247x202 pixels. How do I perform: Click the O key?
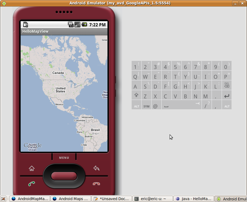[217, 75]
